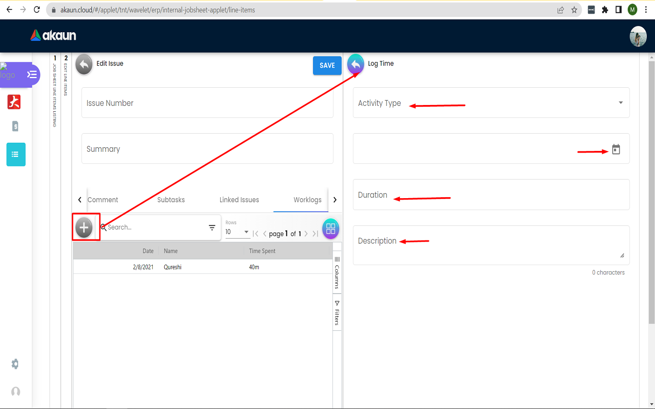
Task: Save the issue with SAVE button
Action: click(x=327, y=65)
